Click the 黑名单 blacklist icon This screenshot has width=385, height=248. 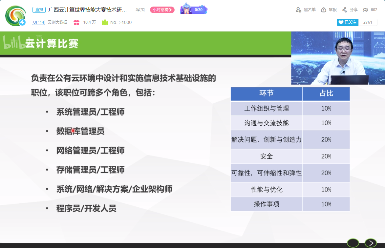click(298, 10)
